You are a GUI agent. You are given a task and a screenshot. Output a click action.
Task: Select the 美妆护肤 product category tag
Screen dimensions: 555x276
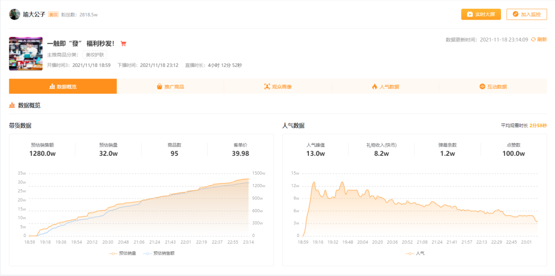(95, 55)
